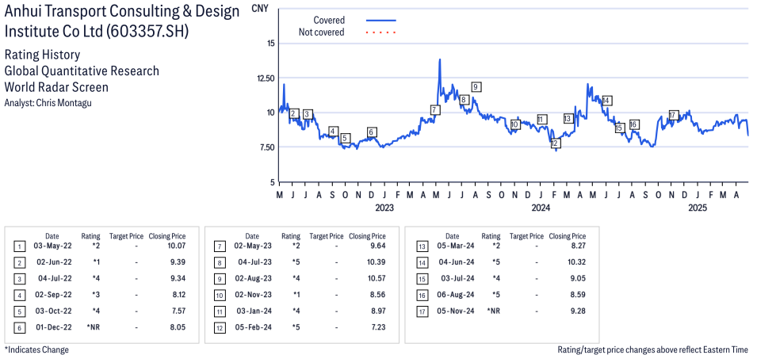Click chart marker 6 near December 2022
Viewport: 757px width, 355px height.
[x=371, y=132]
